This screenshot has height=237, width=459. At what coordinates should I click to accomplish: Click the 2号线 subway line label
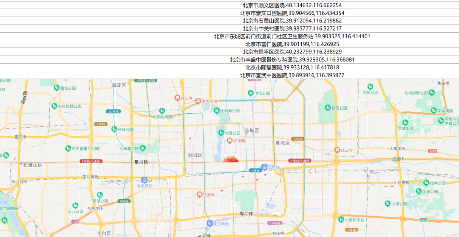click(256, 170)
